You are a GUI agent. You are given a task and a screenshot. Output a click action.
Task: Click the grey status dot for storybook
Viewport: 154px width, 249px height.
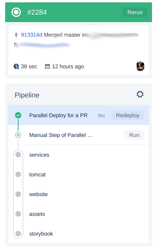tap(18, 234)
